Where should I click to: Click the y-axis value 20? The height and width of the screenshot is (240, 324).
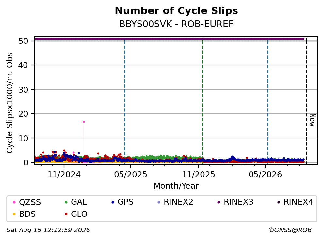click(x=23, y=114)
